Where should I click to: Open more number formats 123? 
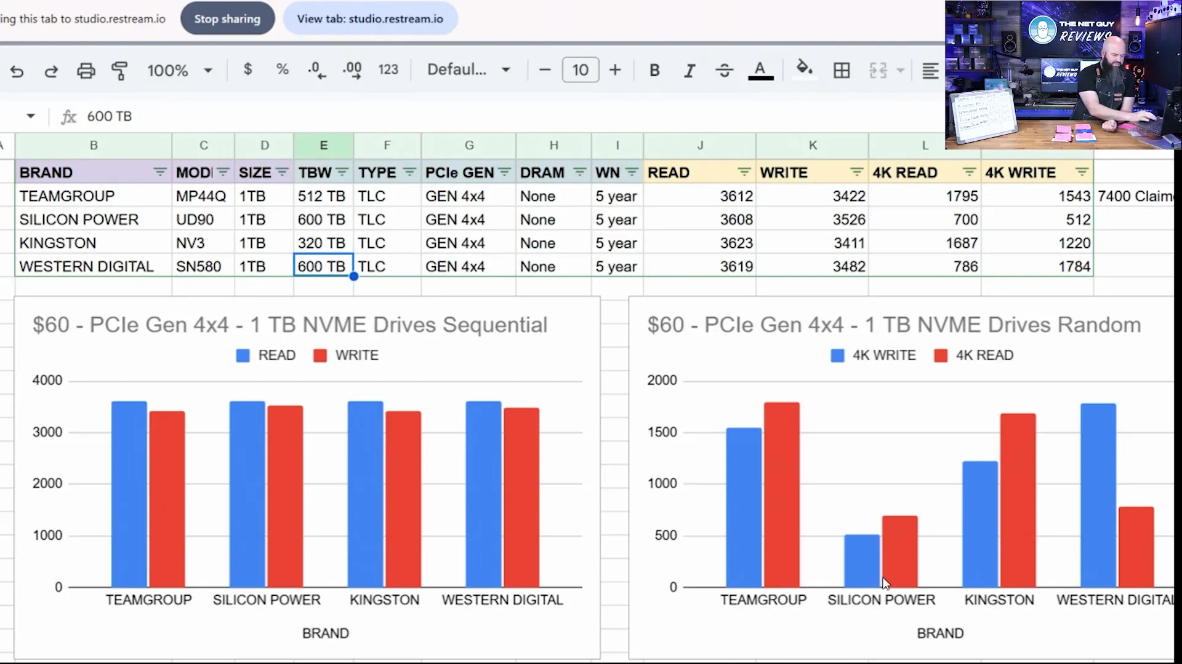pos(388,69)
